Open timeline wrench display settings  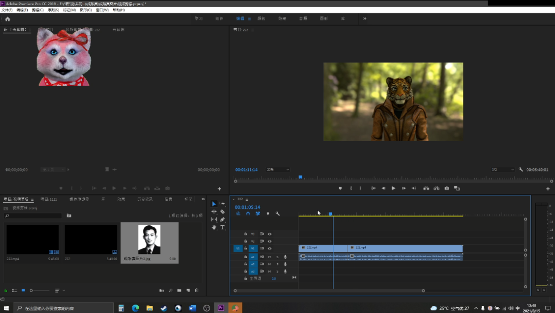277,213
